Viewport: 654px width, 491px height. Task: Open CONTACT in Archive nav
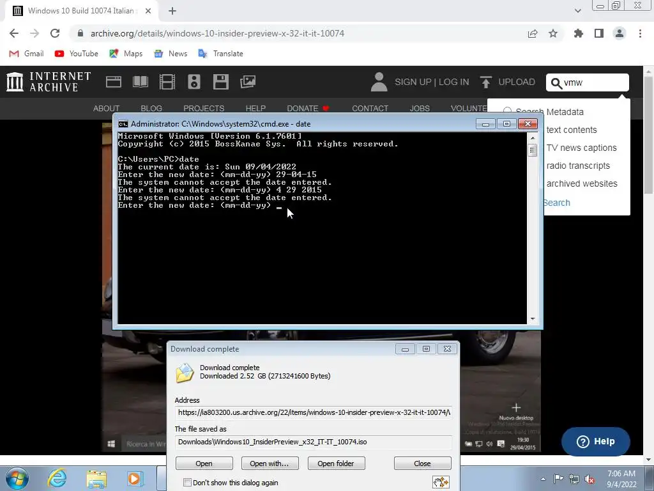point(370,109)
